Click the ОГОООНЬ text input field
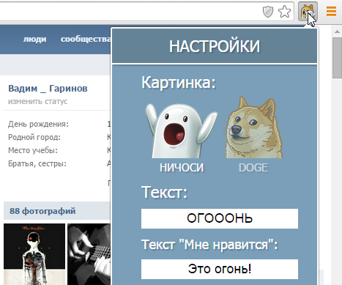342x285 pixels. pyautogui.click(x=220, y=218)
